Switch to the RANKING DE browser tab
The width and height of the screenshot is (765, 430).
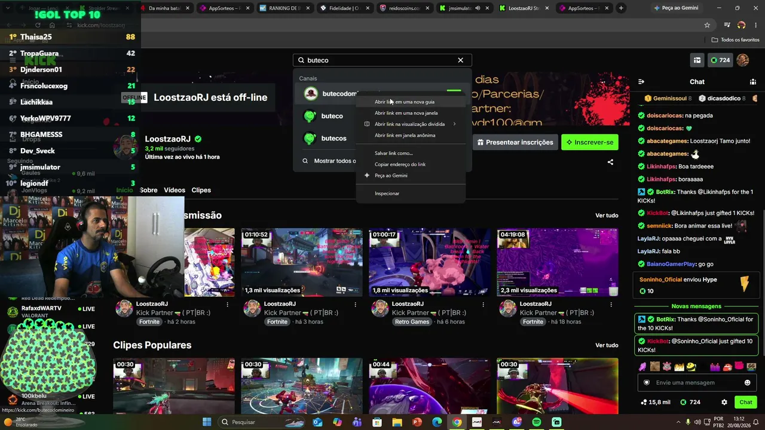[x=284, y=8]
